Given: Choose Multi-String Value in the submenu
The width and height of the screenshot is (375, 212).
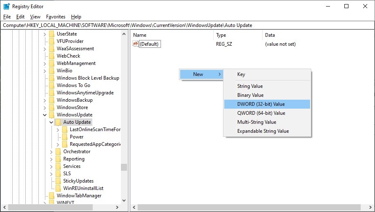Looking at the screenshot, I should 267,122.
